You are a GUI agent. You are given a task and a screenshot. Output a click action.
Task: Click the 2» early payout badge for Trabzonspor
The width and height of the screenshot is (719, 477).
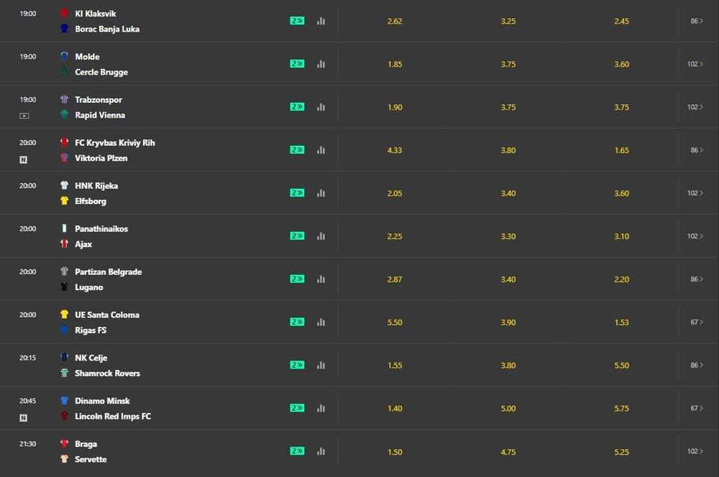pos(297,107)
